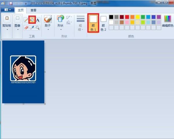Select the Eraser tool
Image resolution: width=174 pixels, height=139 pixels.
[x=26, y=28]
